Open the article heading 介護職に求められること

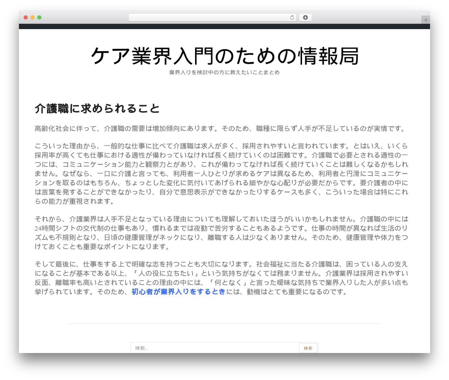coord(97,109)
